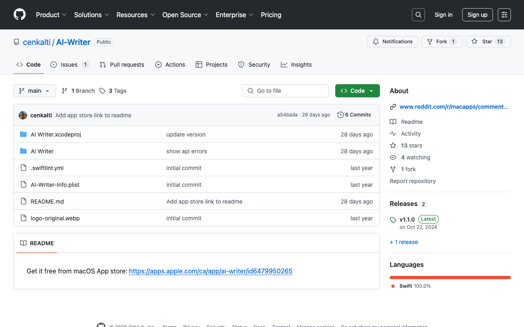Viewport: 524px width, 327px height.
Task: Click the star icon in Star button
Action: tap(474, 42)
